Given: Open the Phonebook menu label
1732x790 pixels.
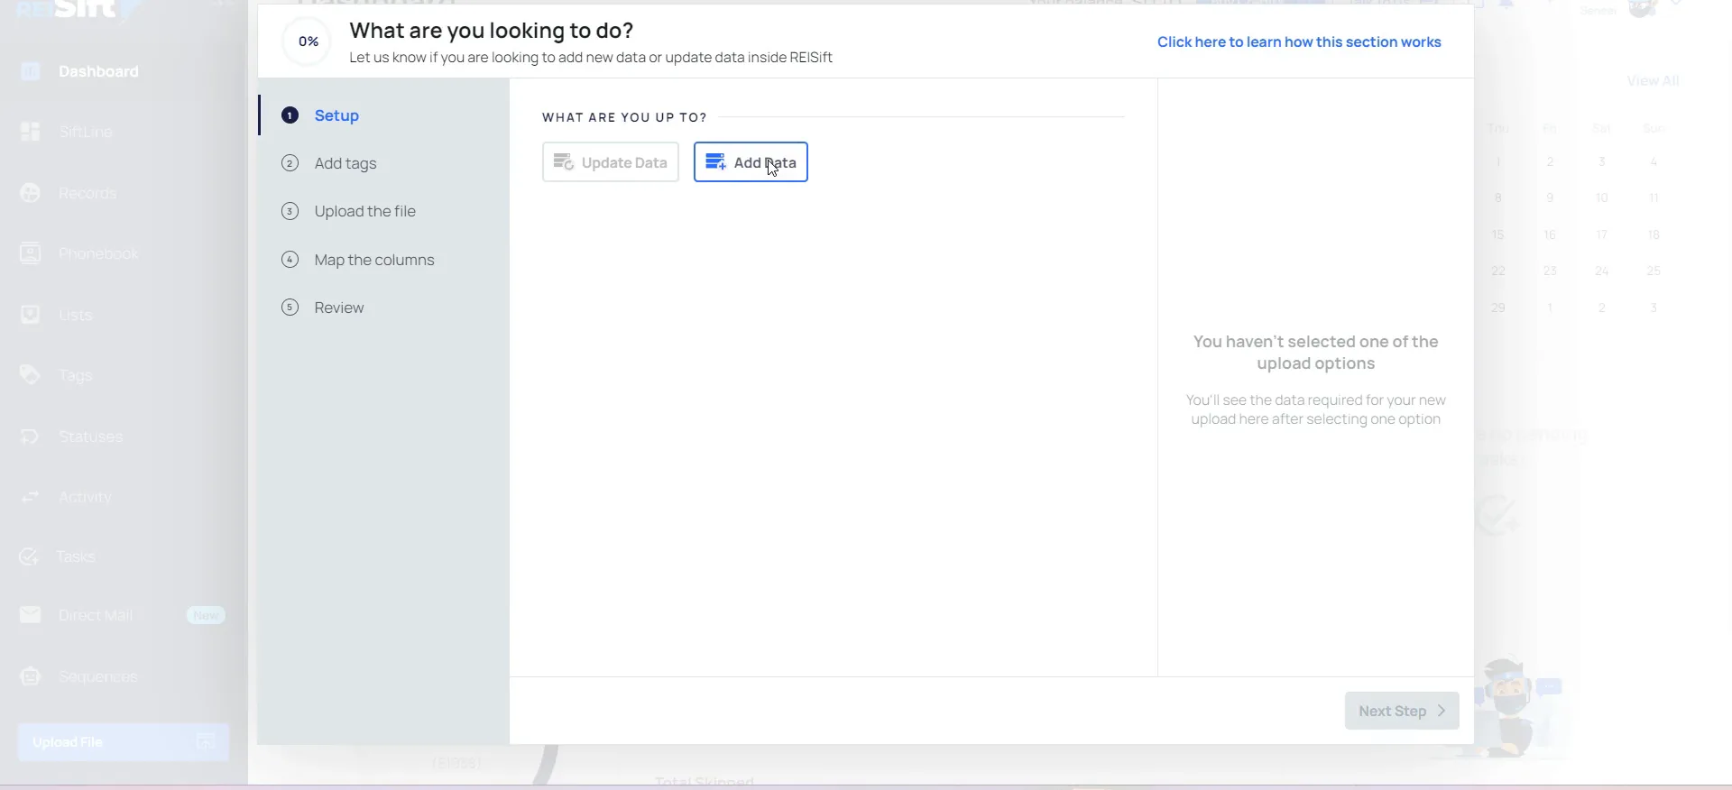Looking at the screenshot, I should 98,253.
